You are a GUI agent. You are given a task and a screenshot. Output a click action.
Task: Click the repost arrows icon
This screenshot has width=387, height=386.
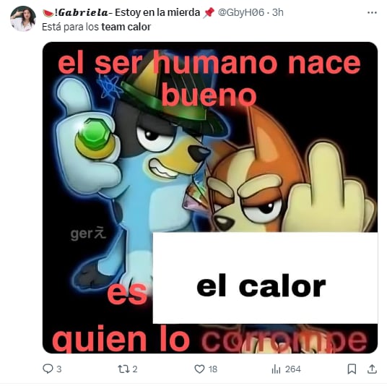[123, 369]
